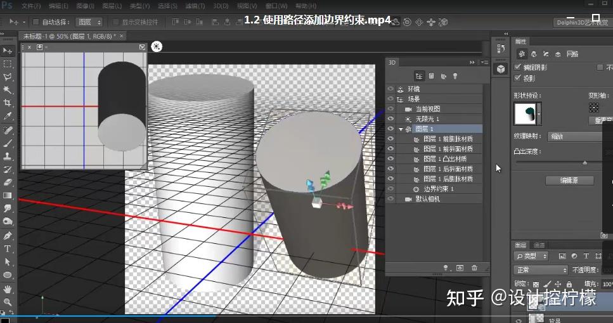Collapse the 图层 1 tree node
This screenshot has height=323, width=613.
click(x=401, y=129)
